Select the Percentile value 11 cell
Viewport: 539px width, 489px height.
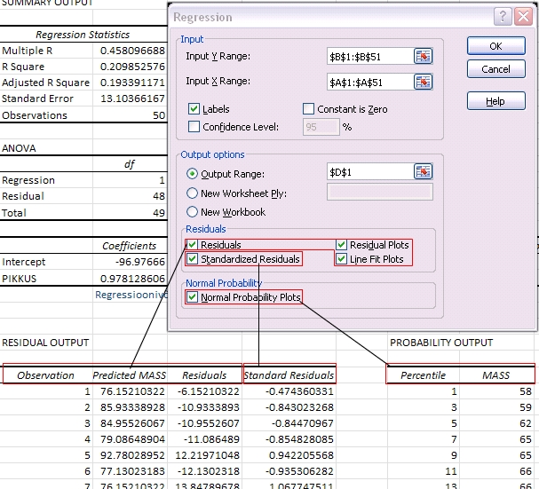pyautogui.click(x=424, y=471)
